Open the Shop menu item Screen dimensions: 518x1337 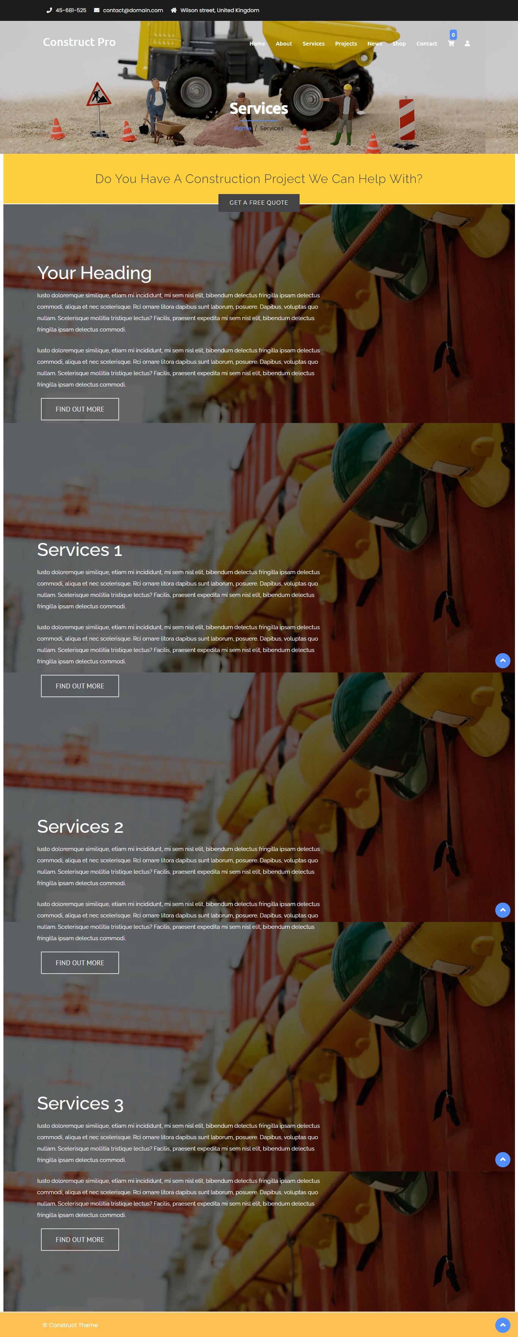tap(399, 44)
